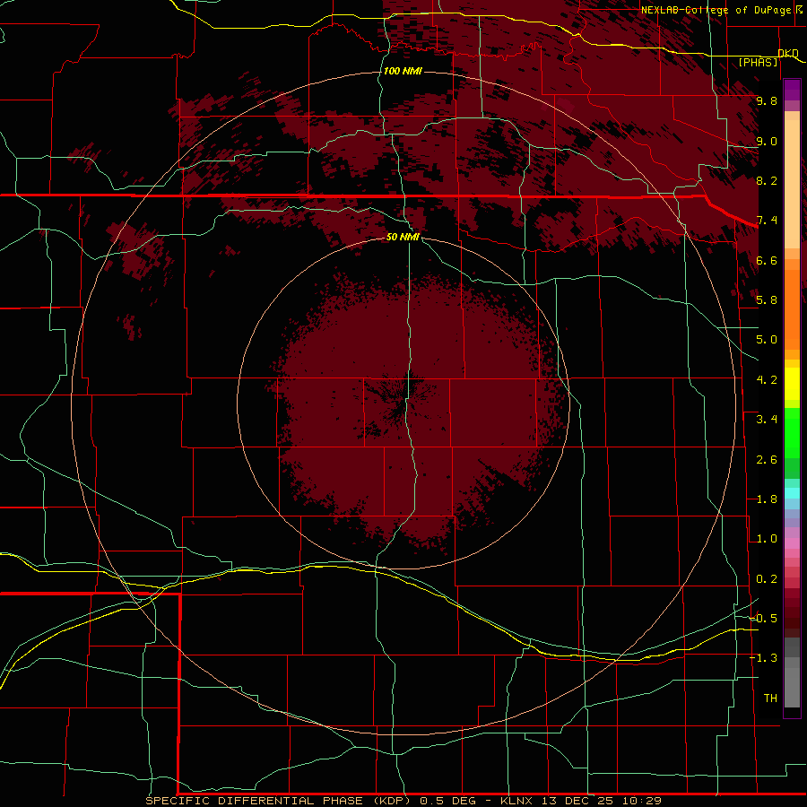Click the 9.8 value on color scale

coord(767,100)
